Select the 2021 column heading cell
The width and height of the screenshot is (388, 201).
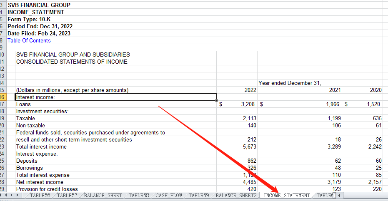299,90
